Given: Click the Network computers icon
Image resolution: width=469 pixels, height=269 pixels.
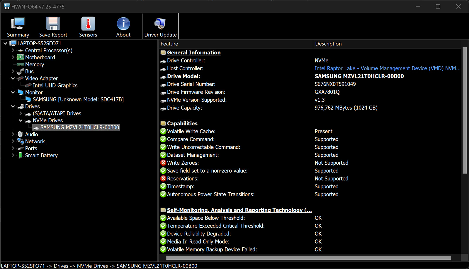Looking at the screenshot, I should coord(21,141).
